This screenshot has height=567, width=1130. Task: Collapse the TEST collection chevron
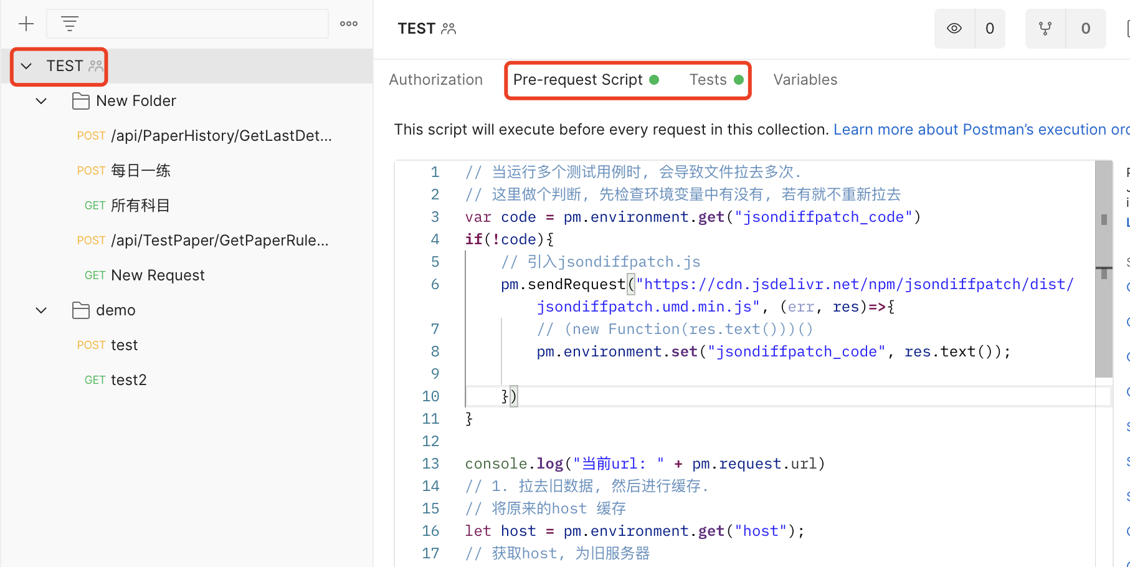(x=26, y=66)
